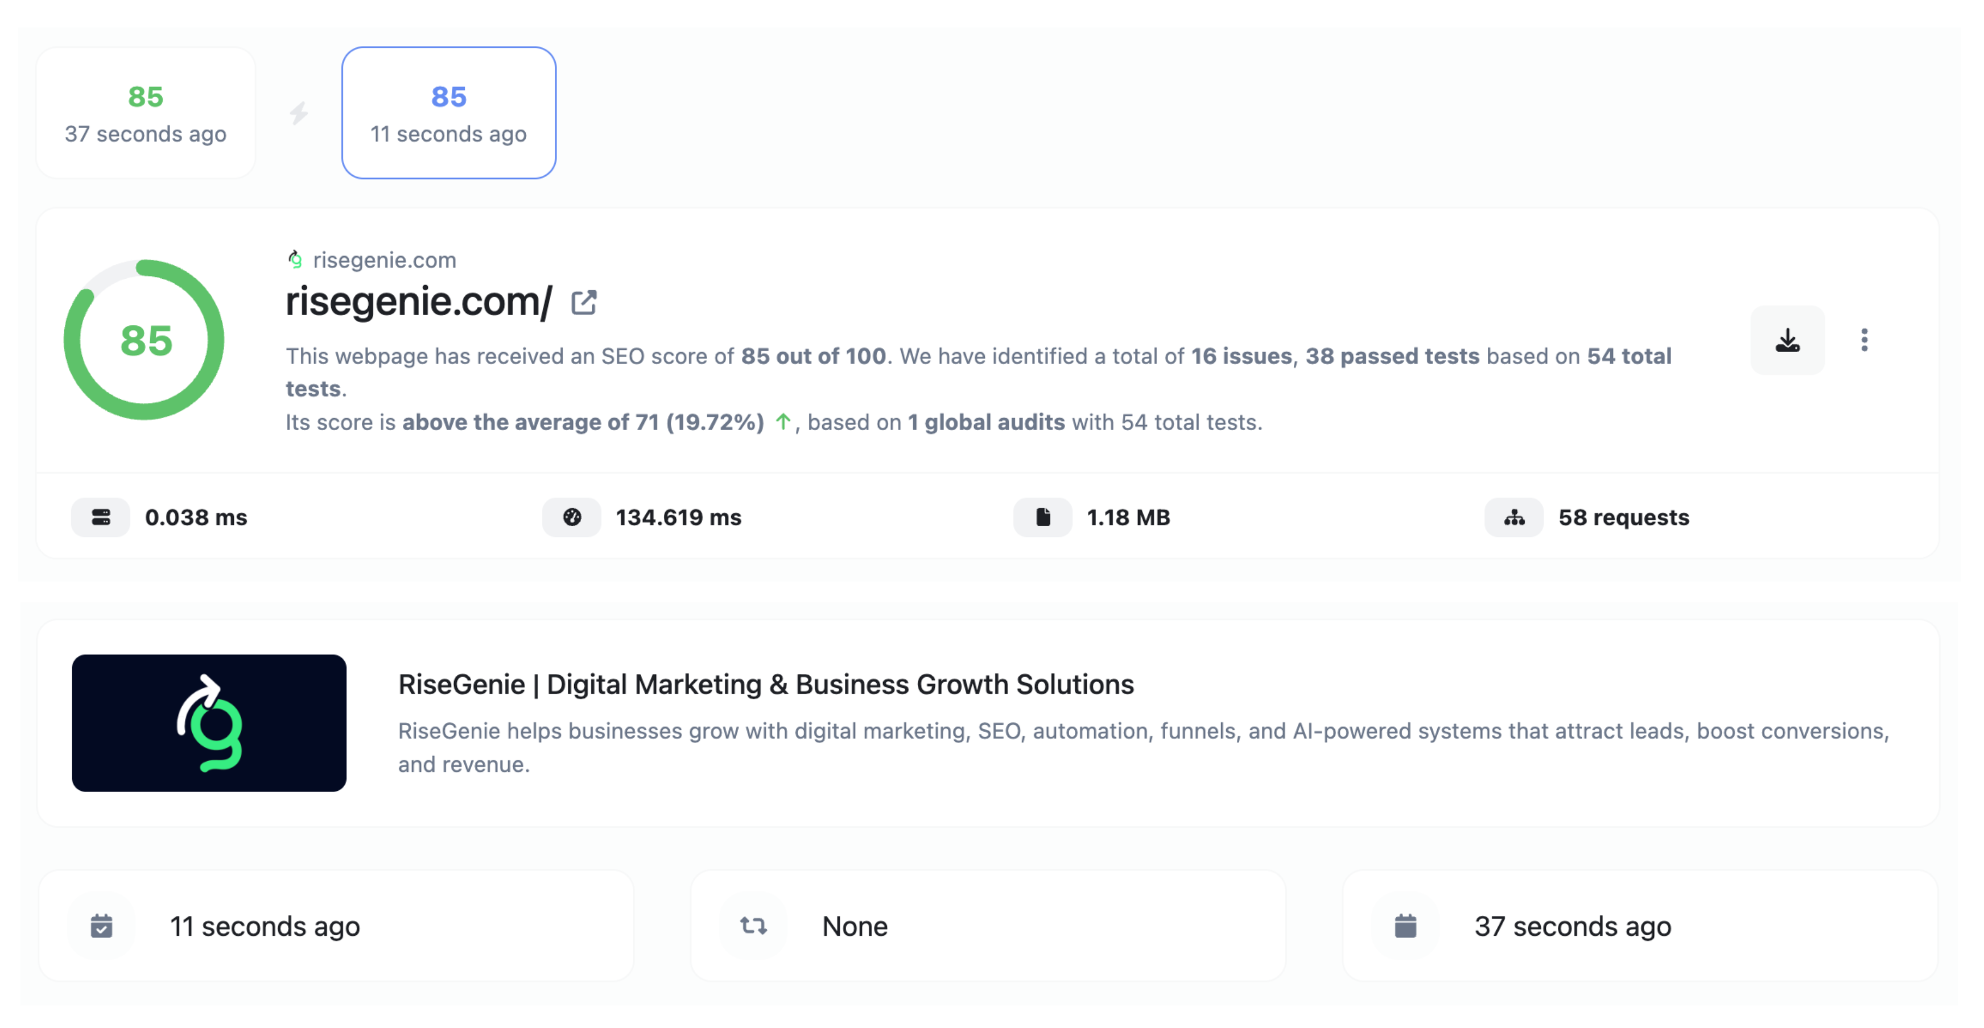Viewport: 1984px width, 1028px height.
Task: Click the calendar icon beside 37 seconds ago
Action: pos(1405,926)
